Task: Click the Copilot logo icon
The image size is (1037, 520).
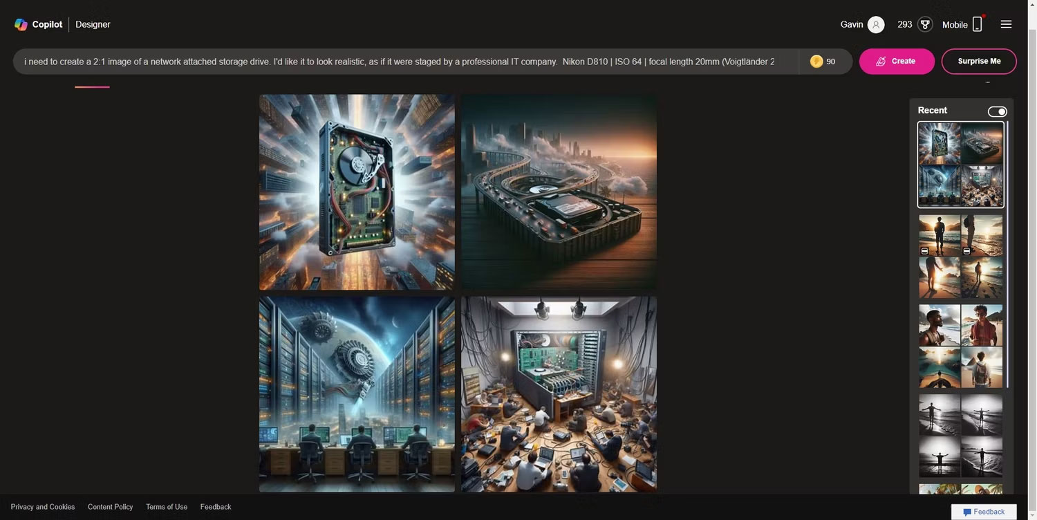Action: (20, 24)
